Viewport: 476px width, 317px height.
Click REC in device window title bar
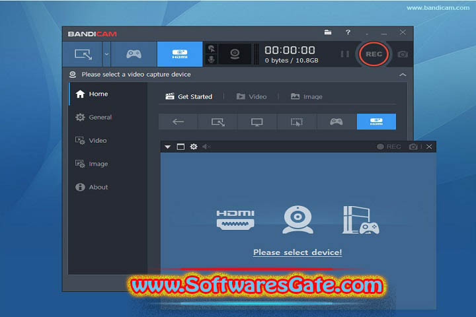[389, 147]
